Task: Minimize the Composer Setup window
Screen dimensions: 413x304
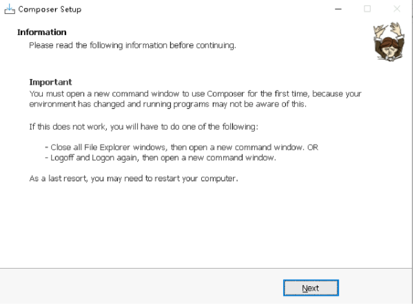Action: [338, 9]
